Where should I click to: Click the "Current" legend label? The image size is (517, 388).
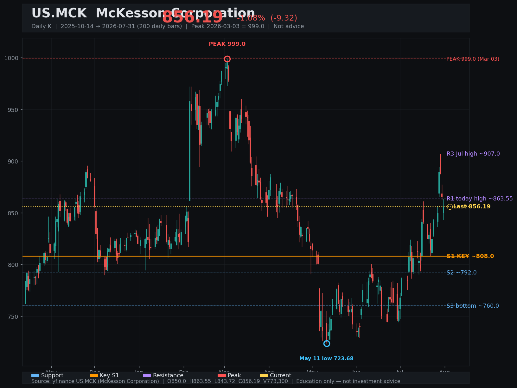[280, 376]
